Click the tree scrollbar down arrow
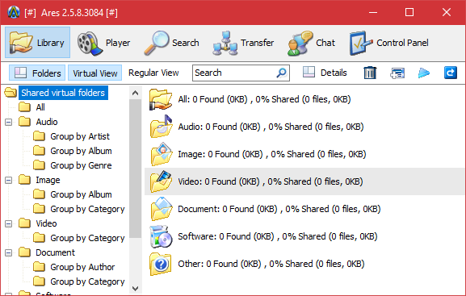Image resolution: width=466 pixels, height=296 pixels. point(135,288)
